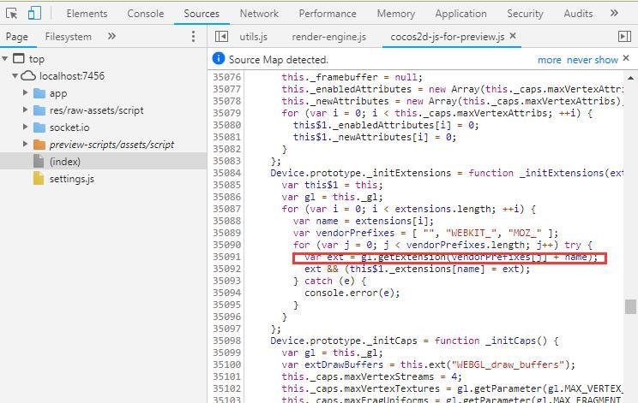Show the debugger sidebar toggle icon

[624, 37]
